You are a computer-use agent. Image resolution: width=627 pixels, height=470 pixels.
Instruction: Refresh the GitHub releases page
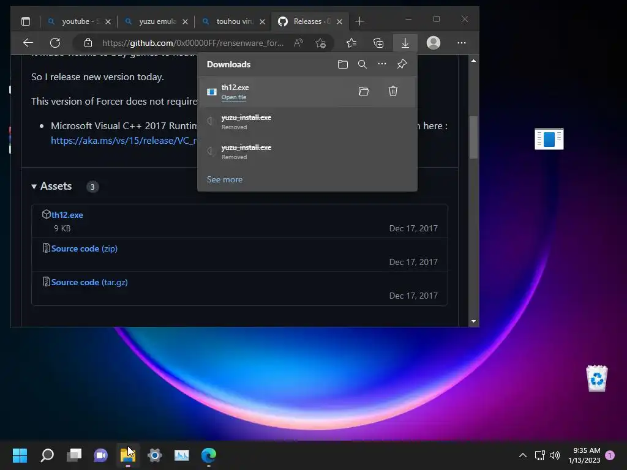click(55, 43)
